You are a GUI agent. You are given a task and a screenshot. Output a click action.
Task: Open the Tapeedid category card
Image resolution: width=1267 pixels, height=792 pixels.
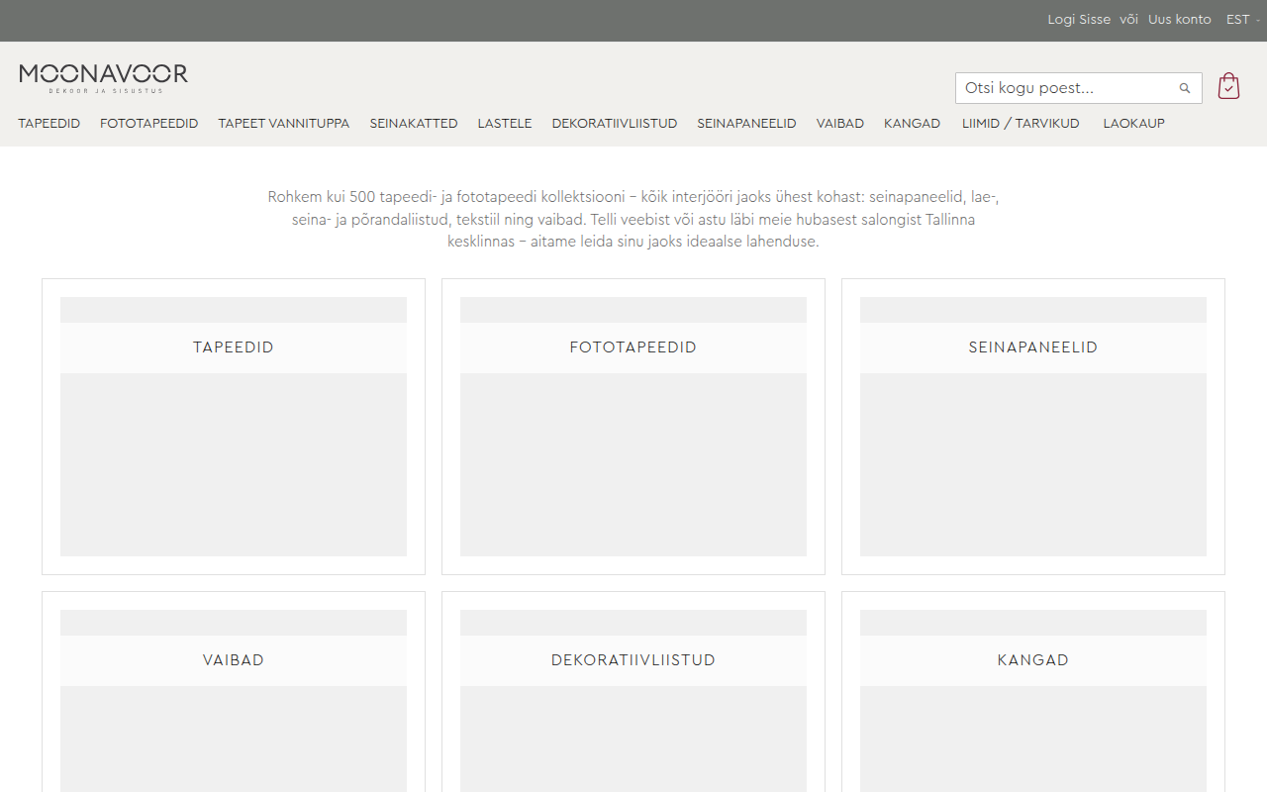234,427
